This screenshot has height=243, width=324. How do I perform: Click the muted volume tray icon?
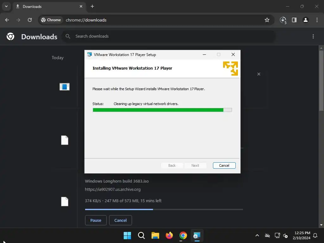tap(286, 235)
